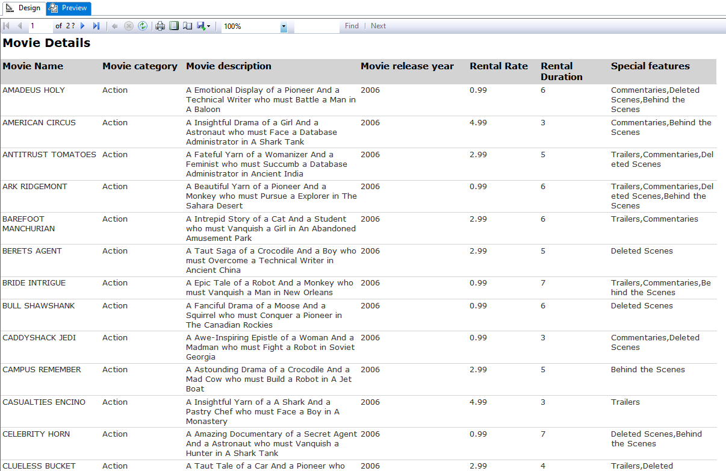Toggle print layout view
This screenshot has height=471, width=726.
coord(174,26)
